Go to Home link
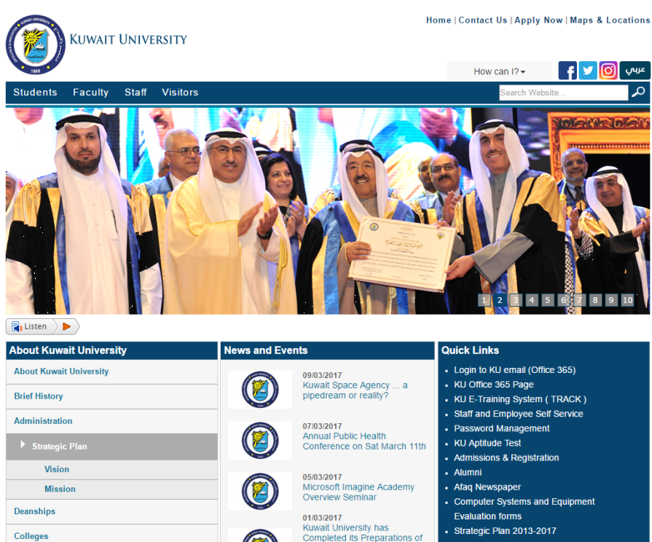 pos(439,20)
